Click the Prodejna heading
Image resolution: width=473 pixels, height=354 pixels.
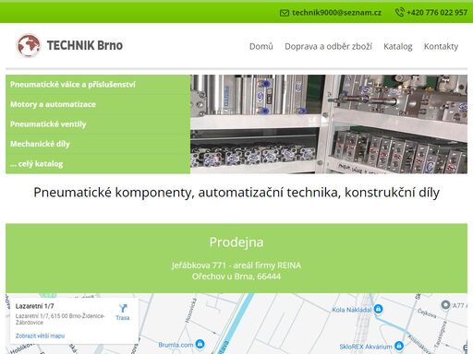236,242
